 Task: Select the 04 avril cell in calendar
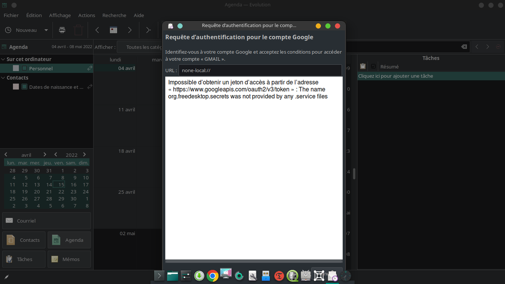pos(115,84)
